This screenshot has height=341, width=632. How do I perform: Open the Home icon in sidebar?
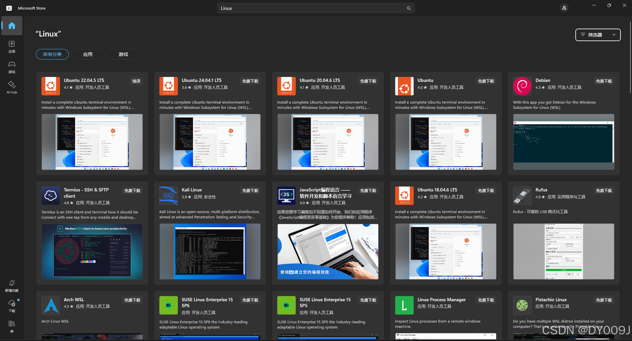(x=12, y=26)
